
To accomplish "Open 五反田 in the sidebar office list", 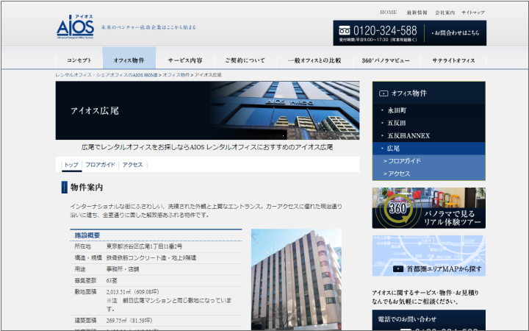I will (x=429, y=123).
